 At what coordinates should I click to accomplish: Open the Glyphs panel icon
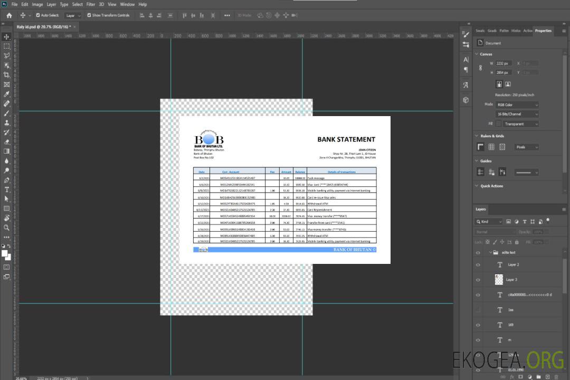[x=466, y=85]
